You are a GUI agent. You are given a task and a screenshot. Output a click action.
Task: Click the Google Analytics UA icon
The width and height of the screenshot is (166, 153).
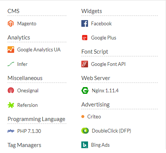pos(11,50)
